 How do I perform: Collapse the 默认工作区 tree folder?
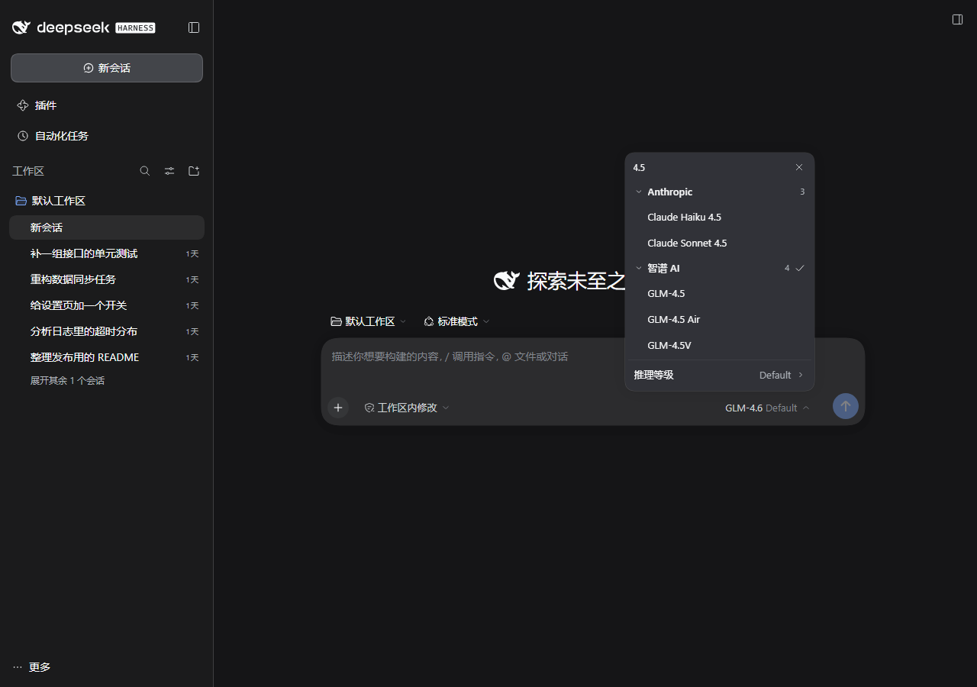(107, 201)
